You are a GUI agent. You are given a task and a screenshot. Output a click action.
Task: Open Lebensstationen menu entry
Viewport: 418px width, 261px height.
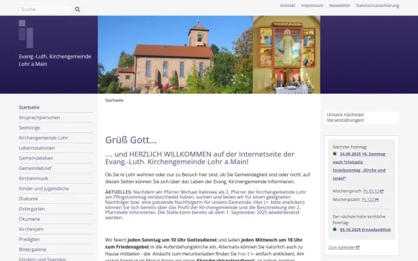coord(37,148)
